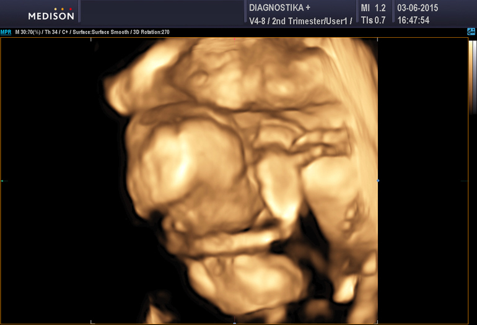Select the marker on the left ROI edge
Screen dimensions: 477x325
(2, 181)
